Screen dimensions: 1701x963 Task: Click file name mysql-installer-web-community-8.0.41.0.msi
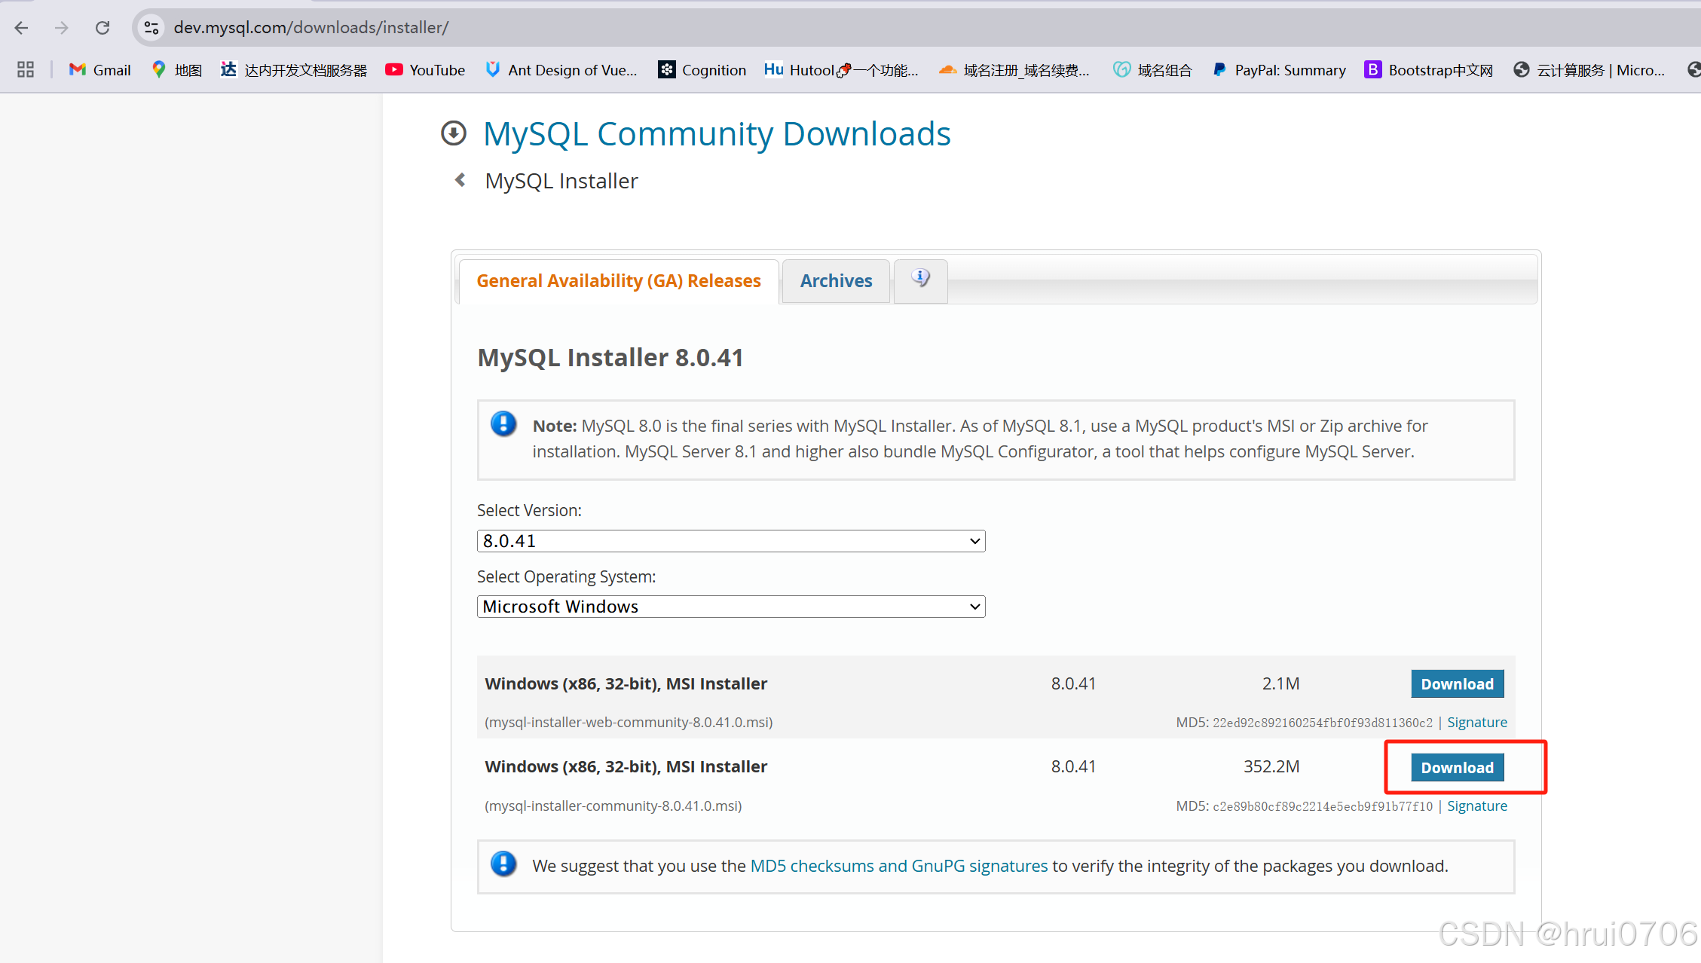tap(629, 723)
